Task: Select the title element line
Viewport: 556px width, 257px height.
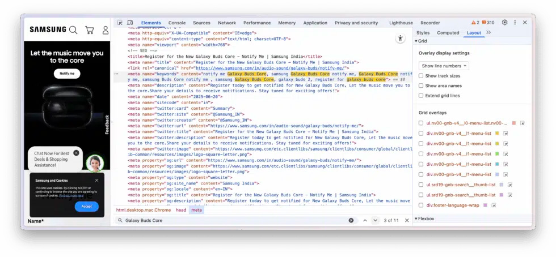Action: click(x=225, y=56)
